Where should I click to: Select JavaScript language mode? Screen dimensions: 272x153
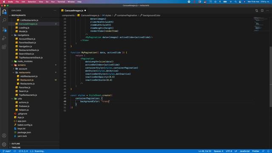click(x=245, y=151)
